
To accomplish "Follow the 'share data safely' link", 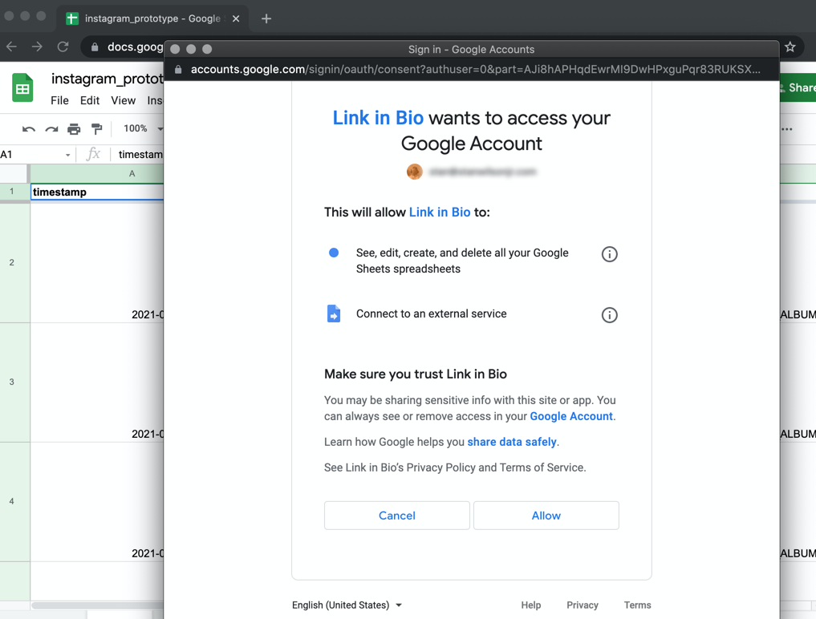I will click(x=511, y=442).
